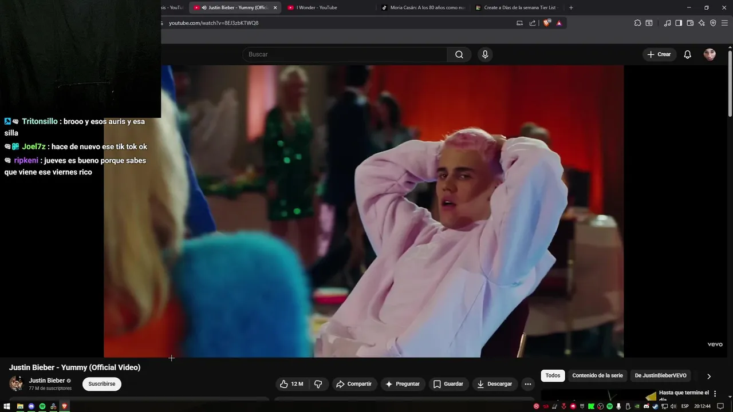Open Brave VPN shield icon
The width and height of the screenshot is (733, 412).
click(x=713, y=23)
